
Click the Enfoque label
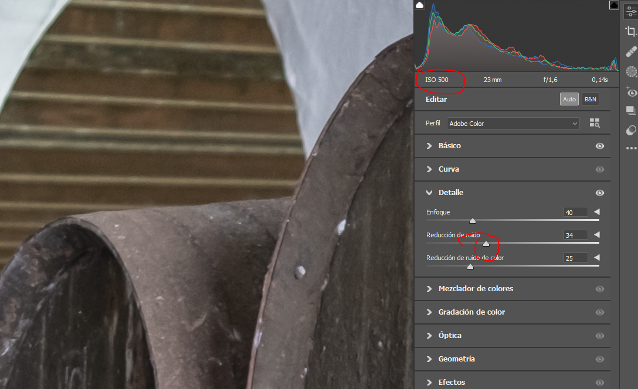438,211
